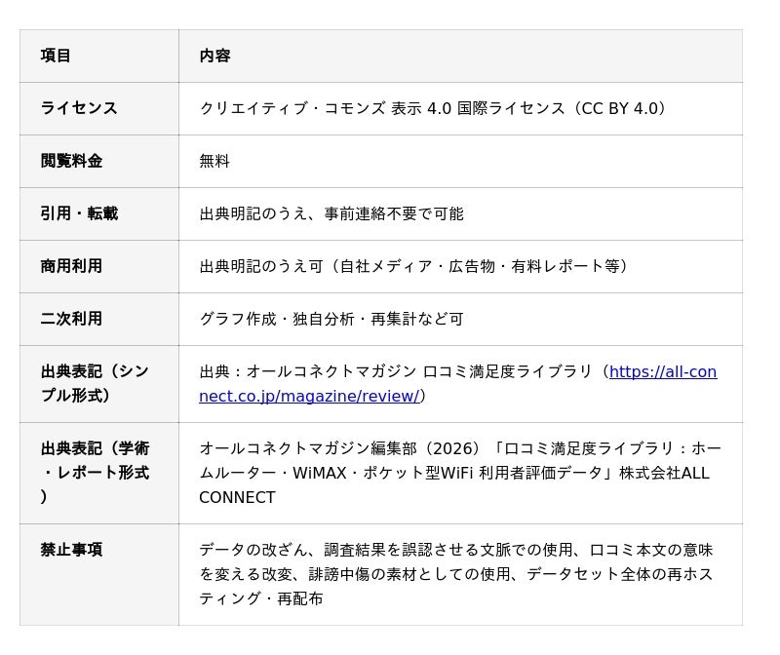Click the 無料 value cell
The image size is (780, 655).
coord(214,161)
